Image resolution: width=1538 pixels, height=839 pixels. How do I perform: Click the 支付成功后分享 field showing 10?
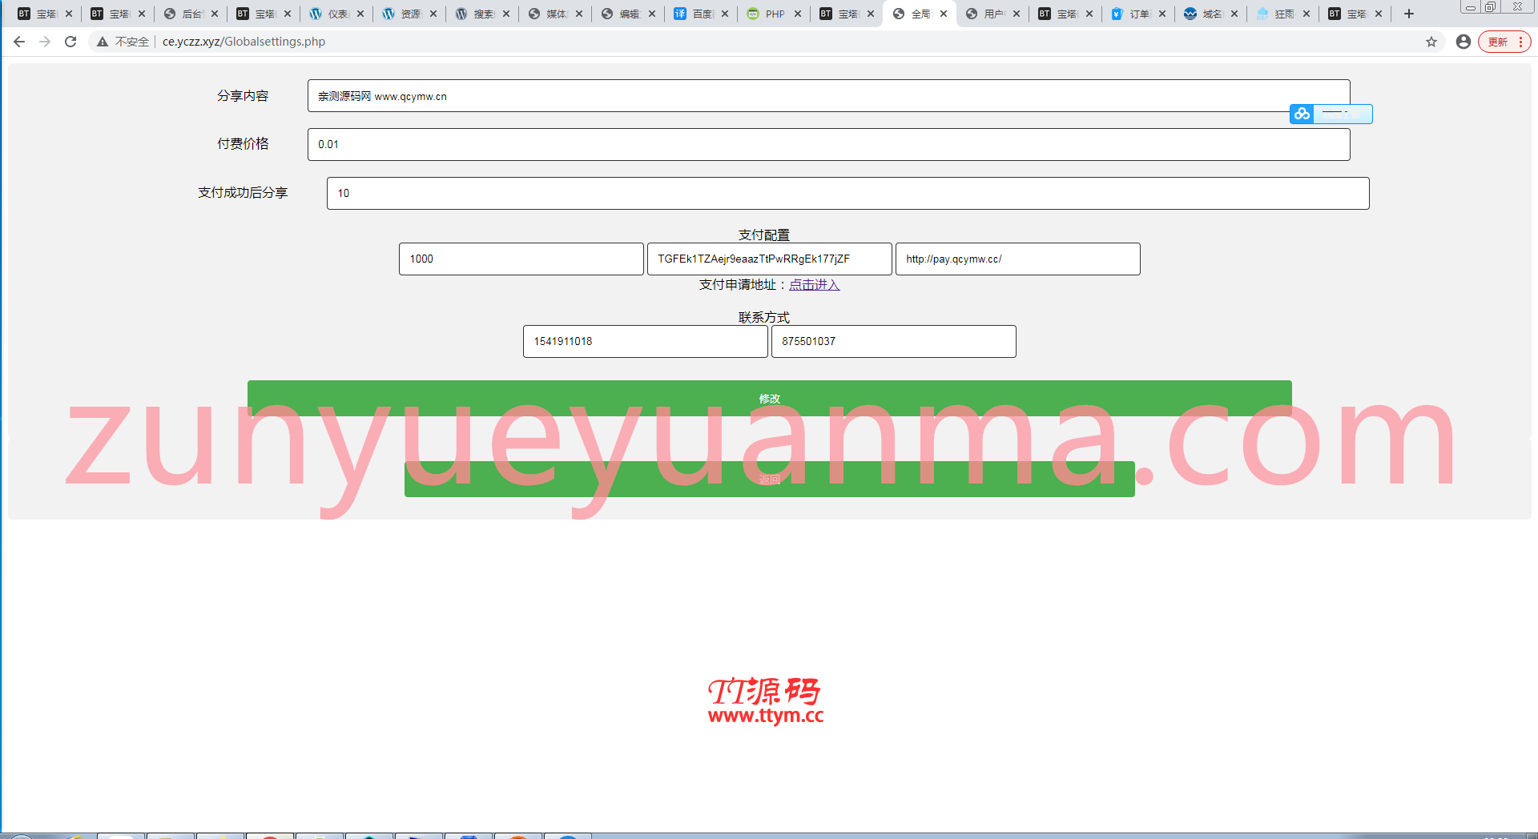coord(848,193)
